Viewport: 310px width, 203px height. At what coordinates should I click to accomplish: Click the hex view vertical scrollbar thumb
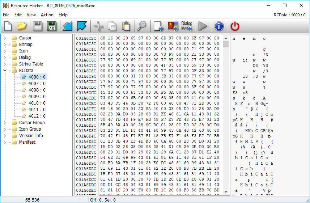coord(226,45)
